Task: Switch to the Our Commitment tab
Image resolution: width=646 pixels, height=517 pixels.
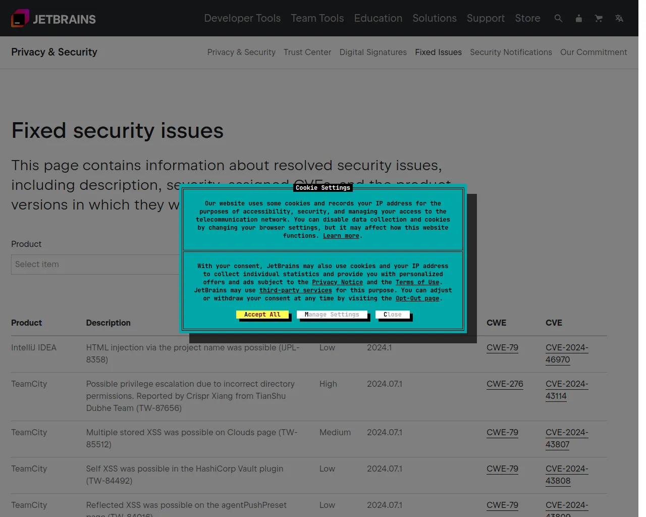Action: coord(594,52)
